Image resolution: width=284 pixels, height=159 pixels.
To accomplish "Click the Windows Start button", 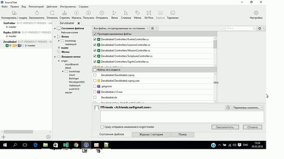I will pyautogui.click(x=5, y=145).
